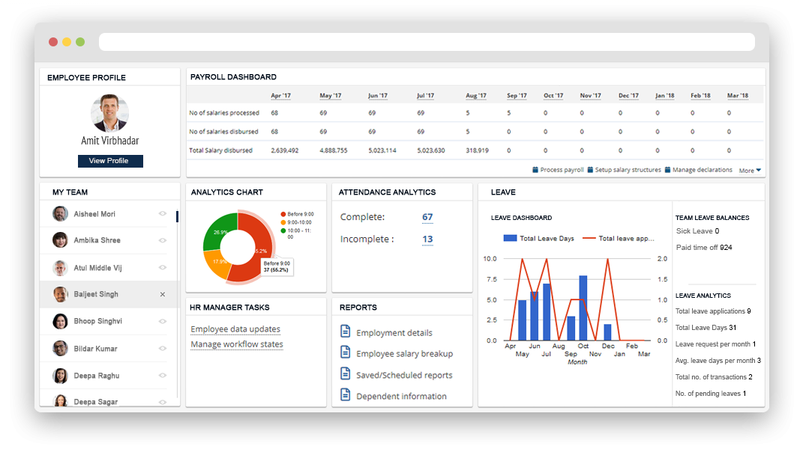Click Baljeet Singh's avatar
This screenshot has width=800, height=452.
pos(60,294)
